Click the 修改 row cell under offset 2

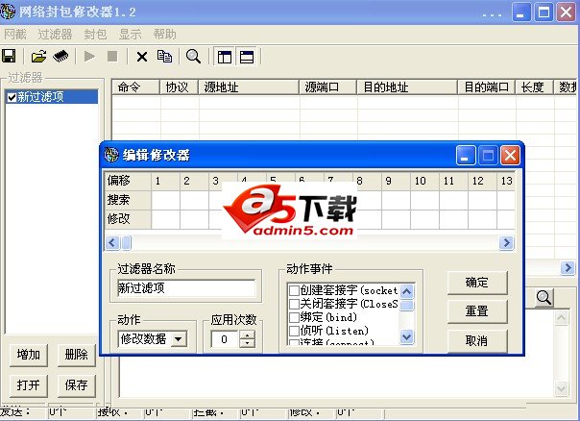click(195, 219)
